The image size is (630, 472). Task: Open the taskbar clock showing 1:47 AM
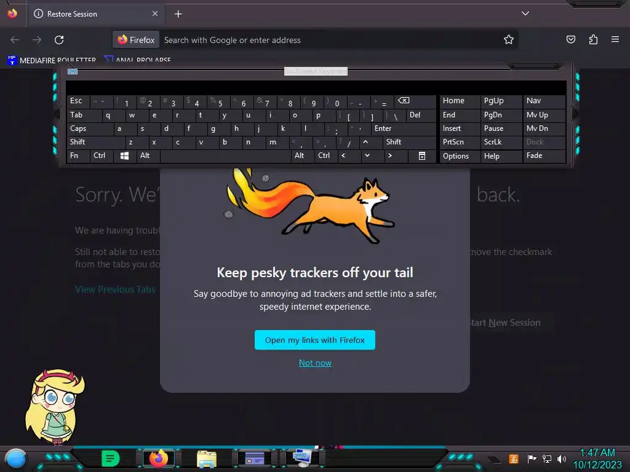pyautogui.click(x=597, y=458)
